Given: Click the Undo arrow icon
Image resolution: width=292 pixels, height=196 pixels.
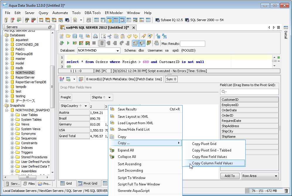Looking at the screenshot, I should (x=129, y=36).
